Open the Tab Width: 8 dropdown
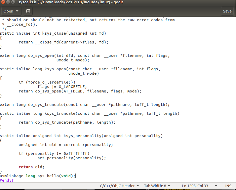 coord(157,186)
